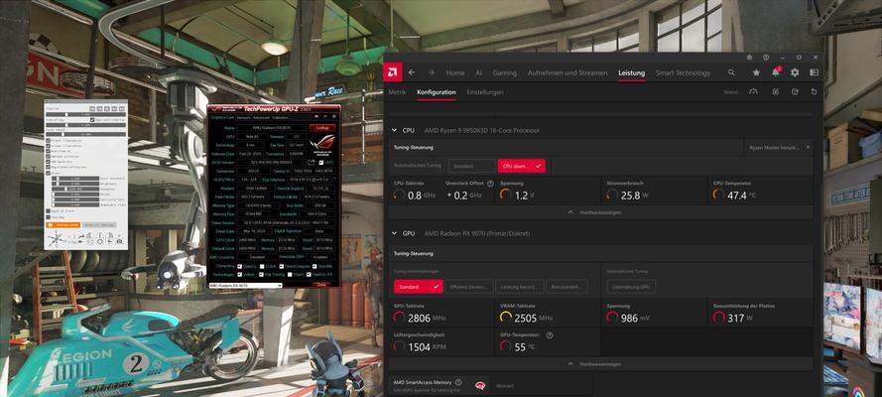Toggle CUDA checkbox in GPU-Z
Image resolution: width=882 pixels, height=397 pixels.
262,267
